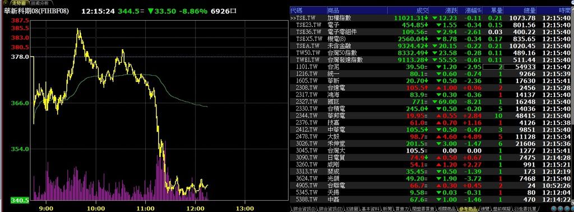Image resolution: width=574 pixels, height=212 pixels.
Task: Select the 4905.TW 台聯電 row
Action: (430, 185)
